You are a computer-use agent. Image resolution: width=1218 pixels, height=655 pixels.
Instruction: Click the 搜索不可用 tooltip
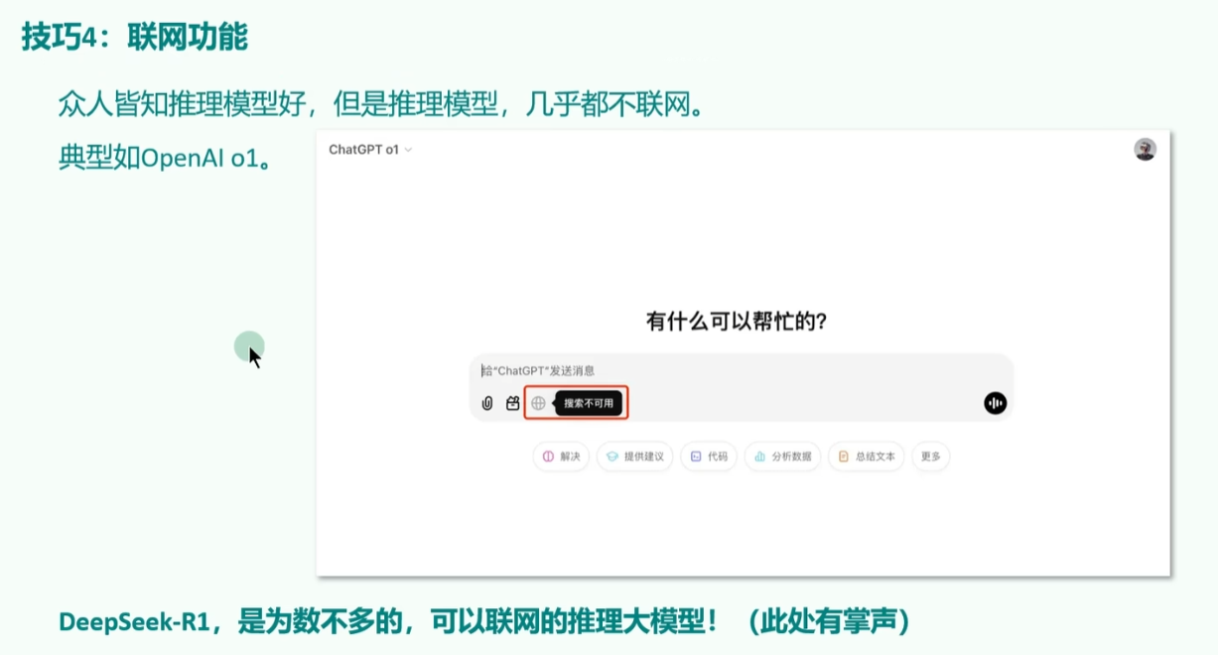coord(590,403)
